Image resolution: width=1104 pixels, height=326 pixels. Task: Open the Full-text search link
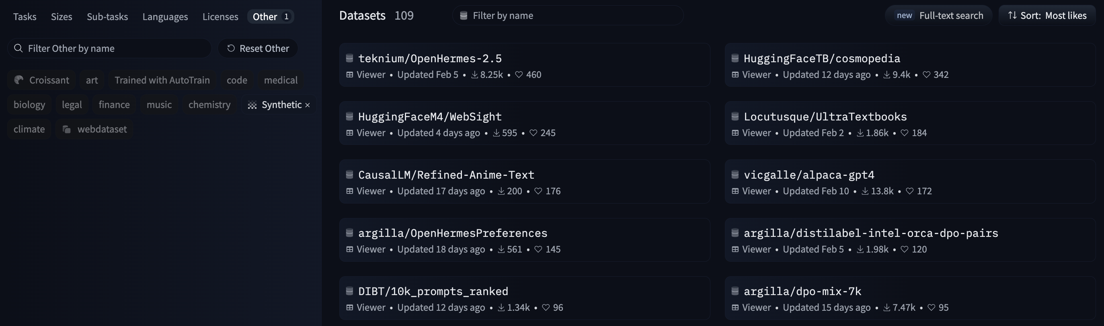[939, 16]
